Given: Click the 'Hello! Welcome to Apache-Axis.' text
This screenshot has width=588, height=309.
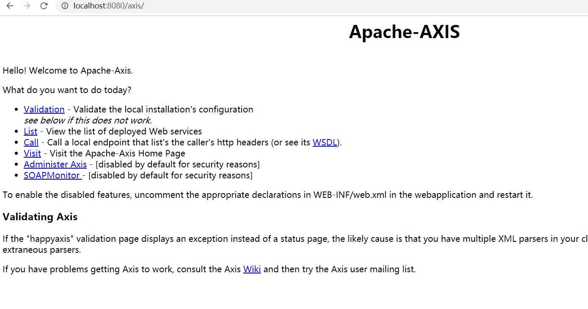Looking at the screenshot, I should tap(68, 71).
